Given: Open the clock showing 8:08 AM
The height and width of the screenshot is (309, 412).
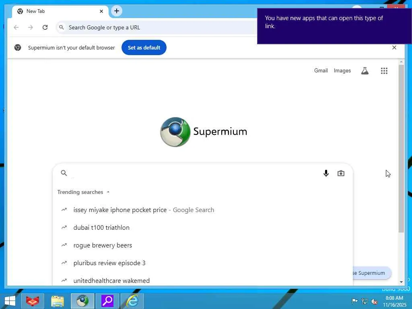Looking at the screenshot, I should coord(394,301).
